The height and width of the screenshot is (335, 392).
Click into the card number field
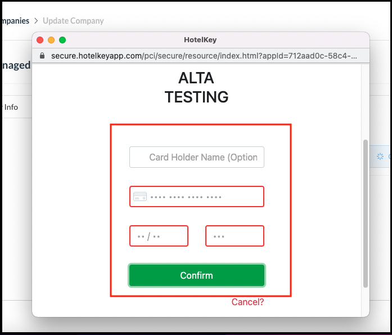pos(202,196)
